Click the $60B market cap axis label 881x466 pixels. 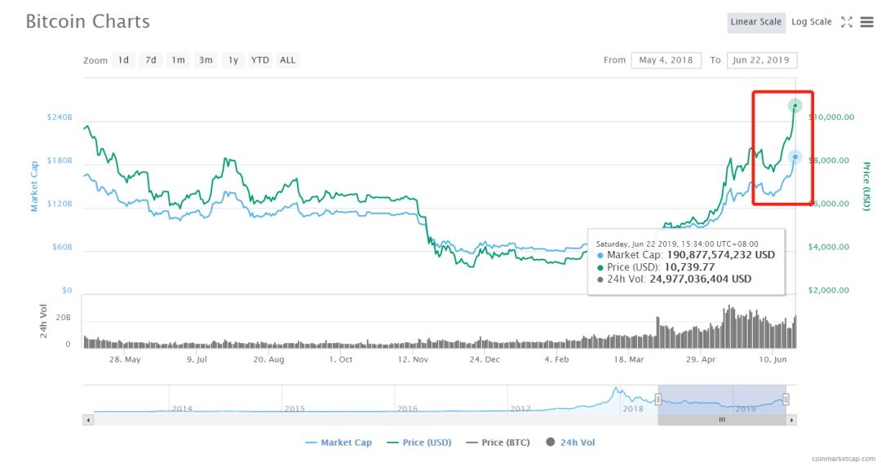62,247
